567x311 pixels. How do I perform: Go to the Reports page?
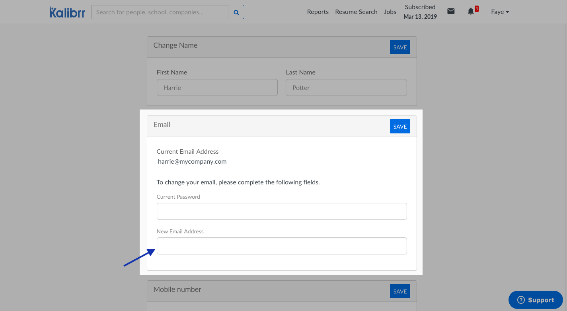click(x=318, y=12)
